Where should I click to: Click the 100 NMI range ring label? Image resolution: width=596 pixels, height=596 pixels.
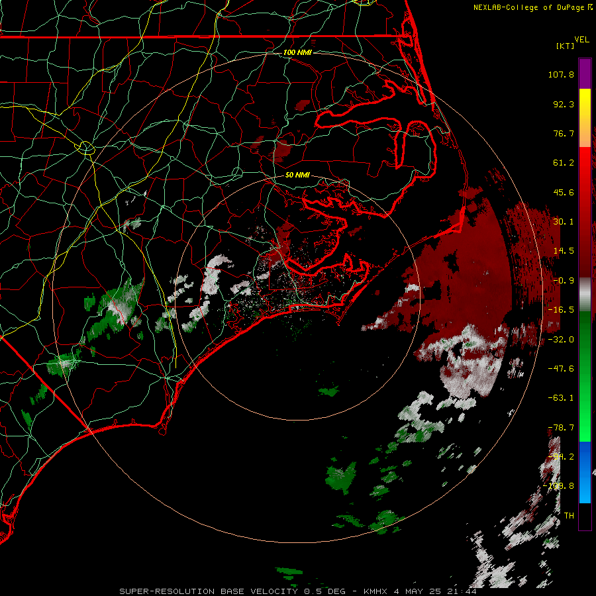[297, 52]
